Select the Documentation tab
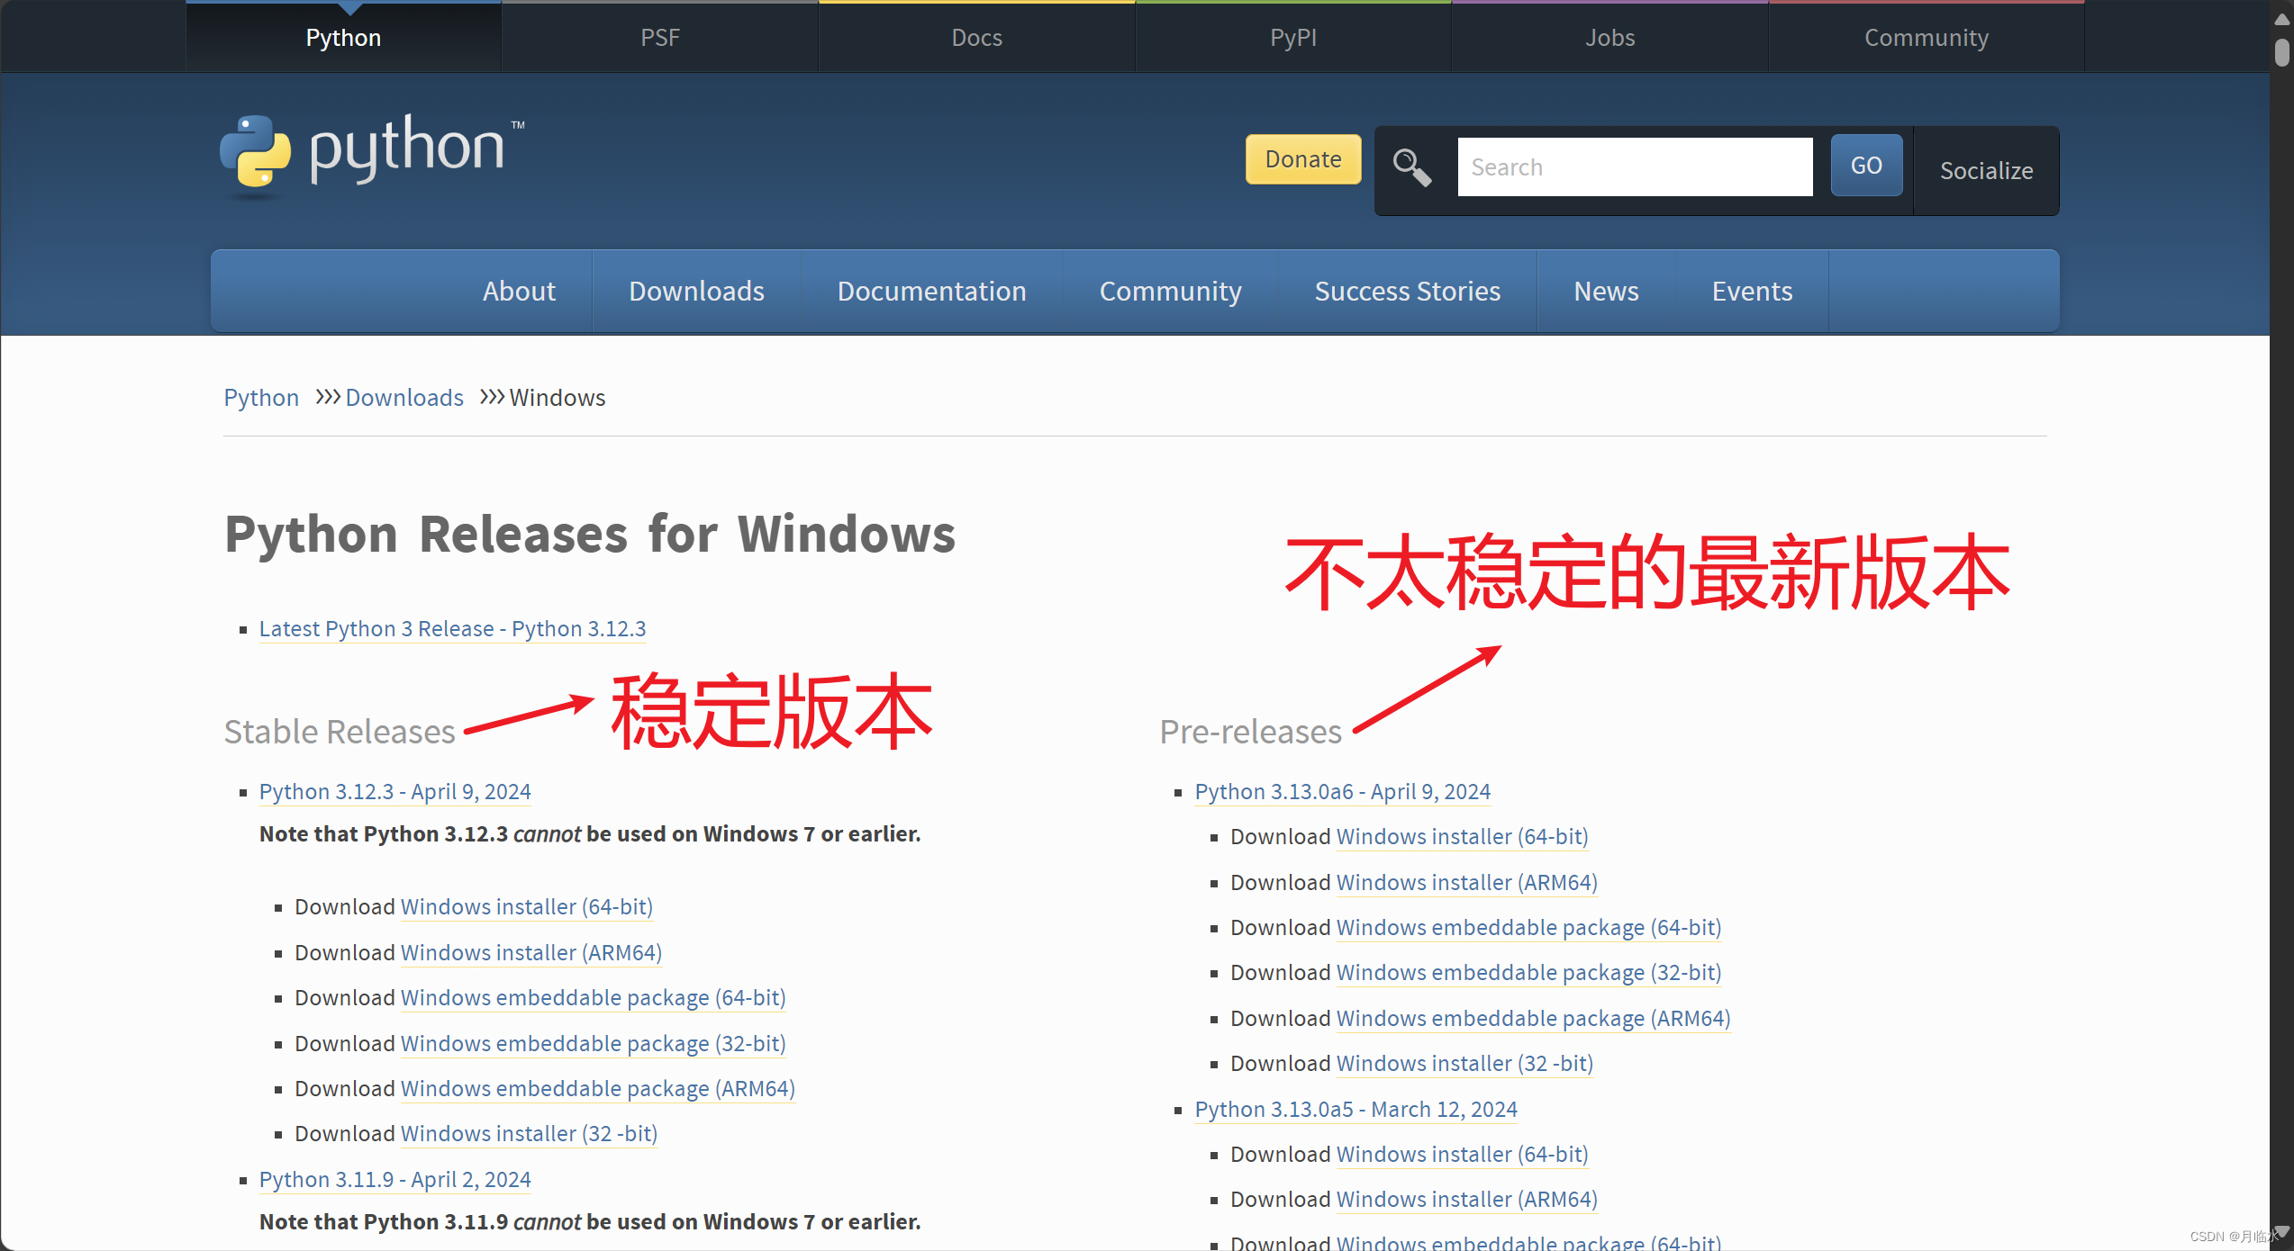The image size is (2294, 1251). pyautogui.click(x=931, y=290)
